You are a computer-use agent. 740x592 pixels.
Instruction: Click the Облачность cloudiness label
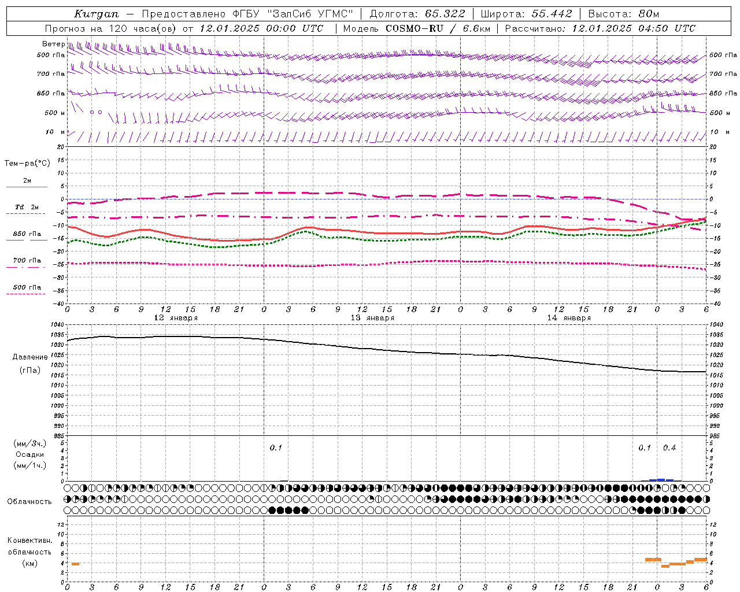[29, 502]
